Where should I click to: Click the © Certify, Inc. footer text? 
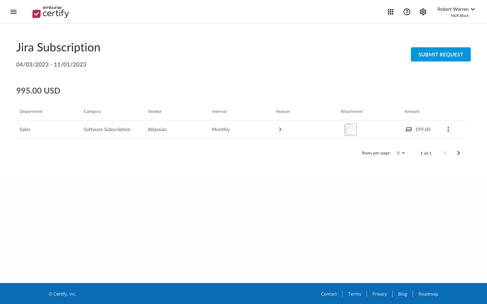[63, 294]
